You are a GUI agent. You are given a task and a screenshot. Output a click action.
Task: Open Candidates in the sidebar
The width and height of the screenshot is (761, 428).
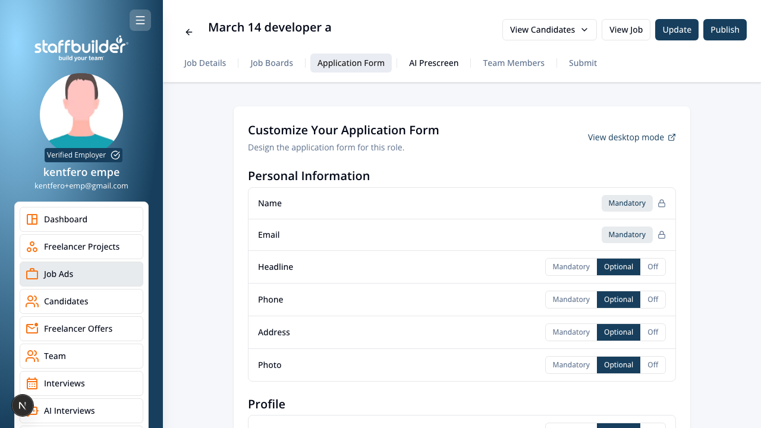pyautogui.click(x=81, y=301)
